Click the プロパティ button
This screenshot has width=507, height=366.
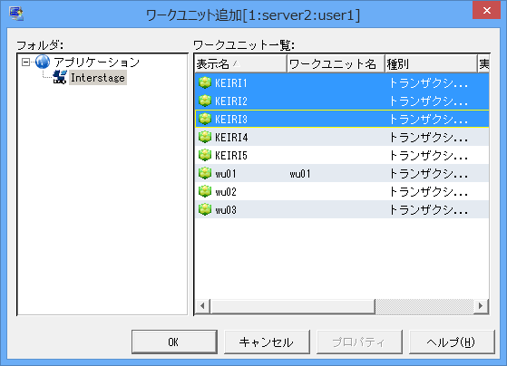click(x=359, y=342)
